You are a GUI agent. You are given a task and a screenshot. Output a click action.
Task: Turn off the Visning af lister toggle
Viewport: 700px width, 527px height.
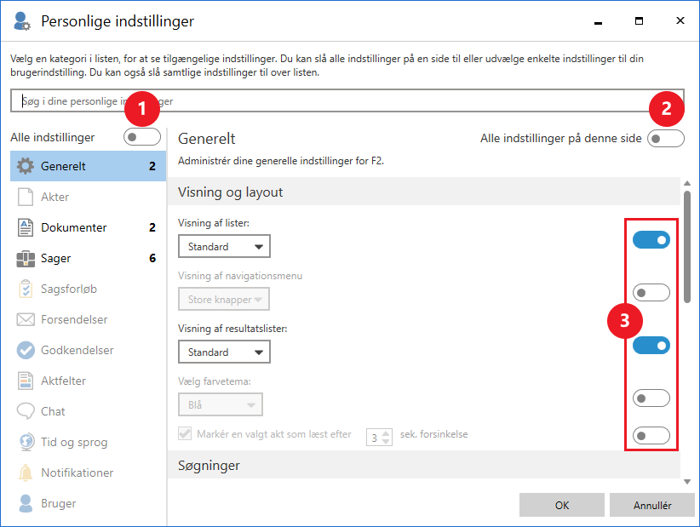click(651, 240)
